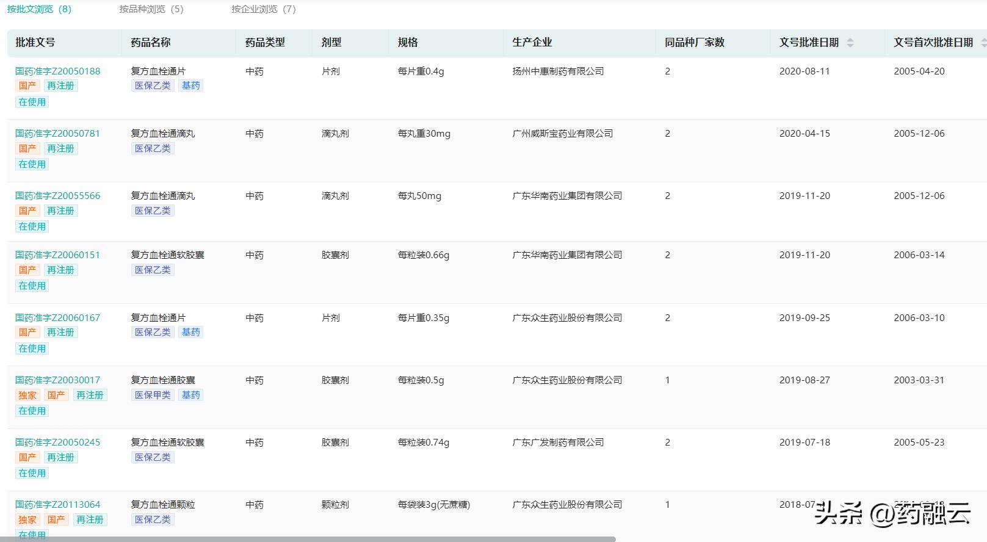
Task: Select specification 每片重0.35g
Action: [424, 317]
